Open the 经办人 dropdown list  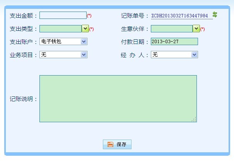click(174, 55)
